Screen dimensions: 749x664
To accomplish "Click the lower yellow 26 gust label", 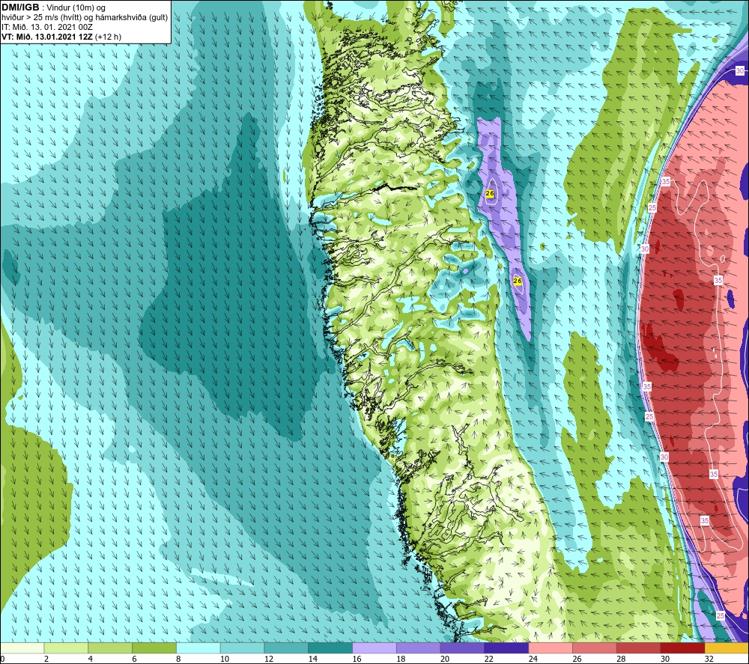I will pyautogui.click(x=518, y=281).
